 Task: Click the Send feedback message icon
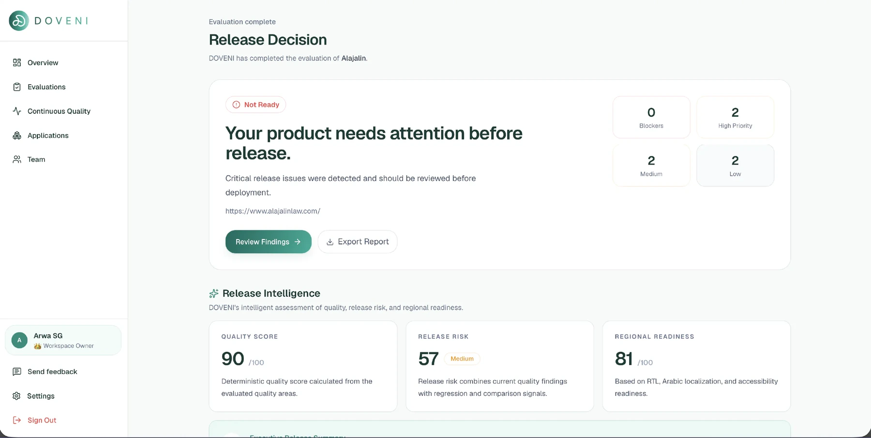coord(17,372)
